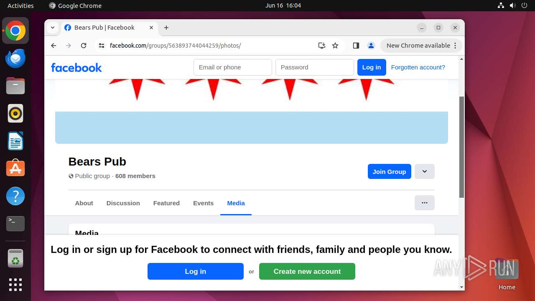Focus the Email or phone field
Screen dimensions: 535x301
[x=233, y=67]
